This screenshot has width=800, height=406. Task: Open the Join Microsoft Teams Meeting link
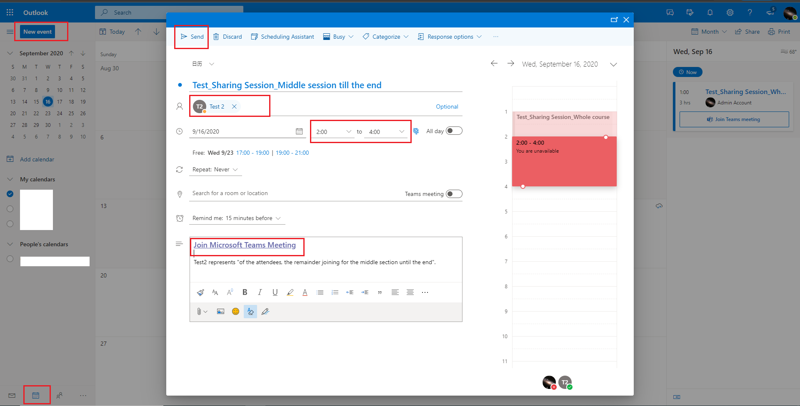(245, 245)
